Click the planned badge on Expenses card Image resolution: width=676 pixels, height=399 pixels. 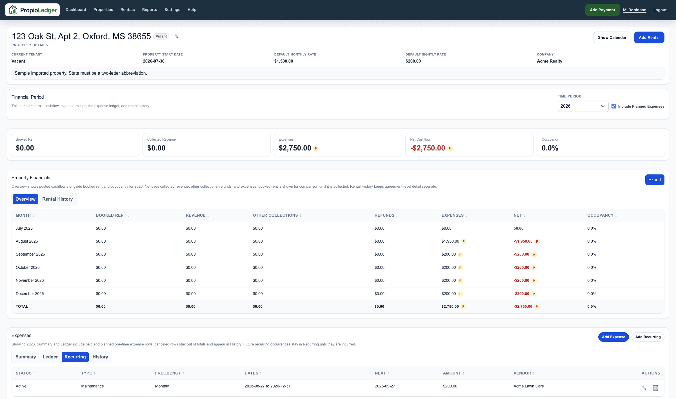point(316,148)
